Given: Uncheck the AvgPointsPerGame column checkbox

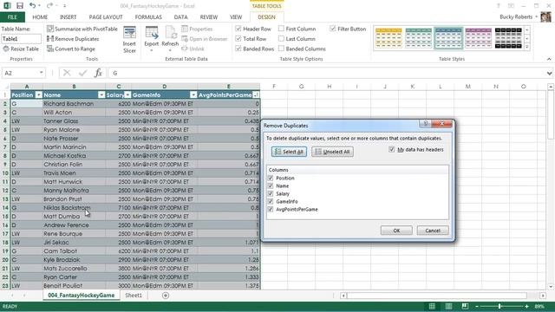Looking at the screenshot, I should click(271, 209).
